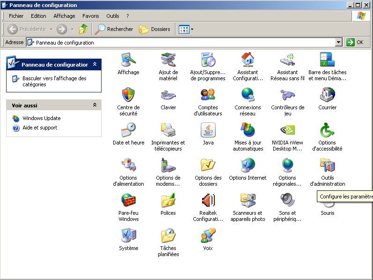Open the Courrier mail icon

[x=327, y=95]
